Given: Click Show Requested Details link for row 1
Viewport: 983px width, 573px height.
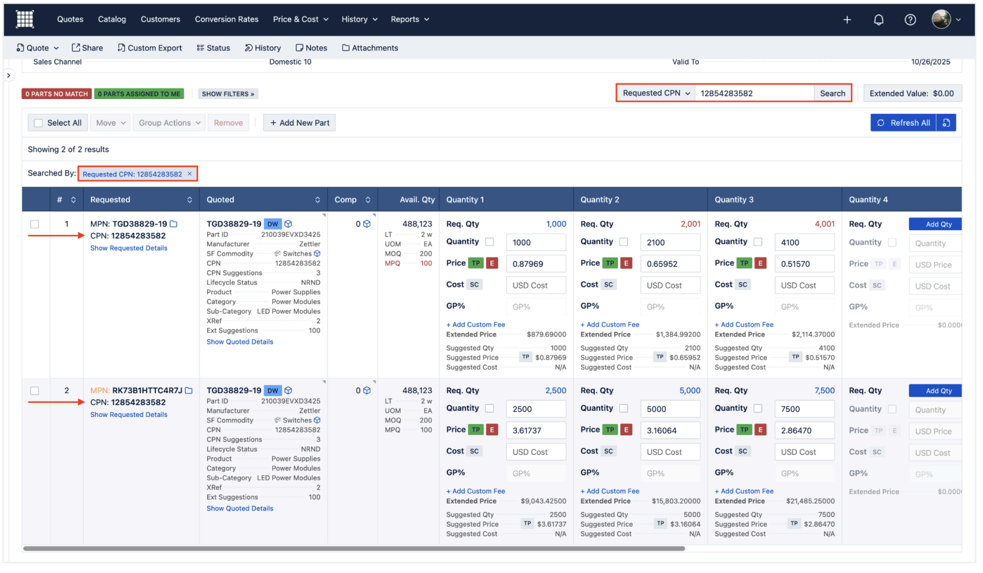Looking at the screenshot, I should point(129,248).
